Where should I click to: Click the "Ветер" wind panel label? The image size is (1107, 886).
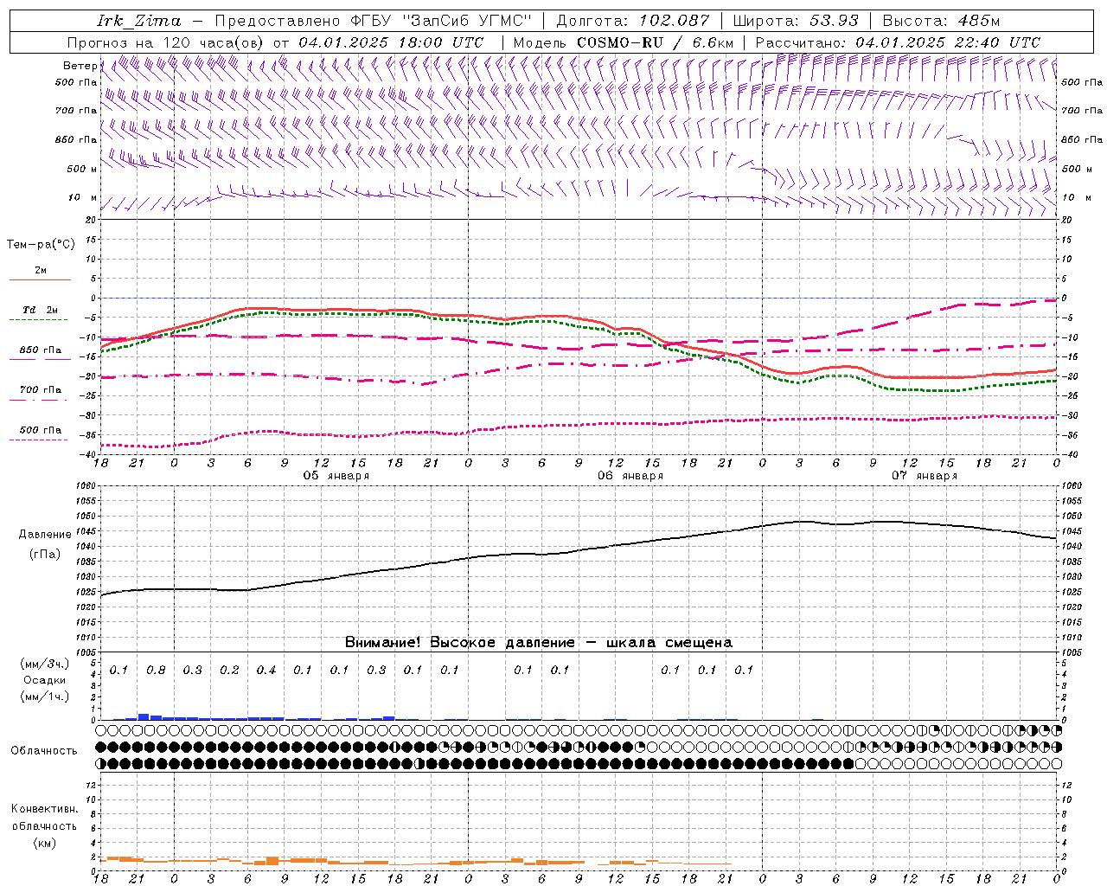pos(80,66)
